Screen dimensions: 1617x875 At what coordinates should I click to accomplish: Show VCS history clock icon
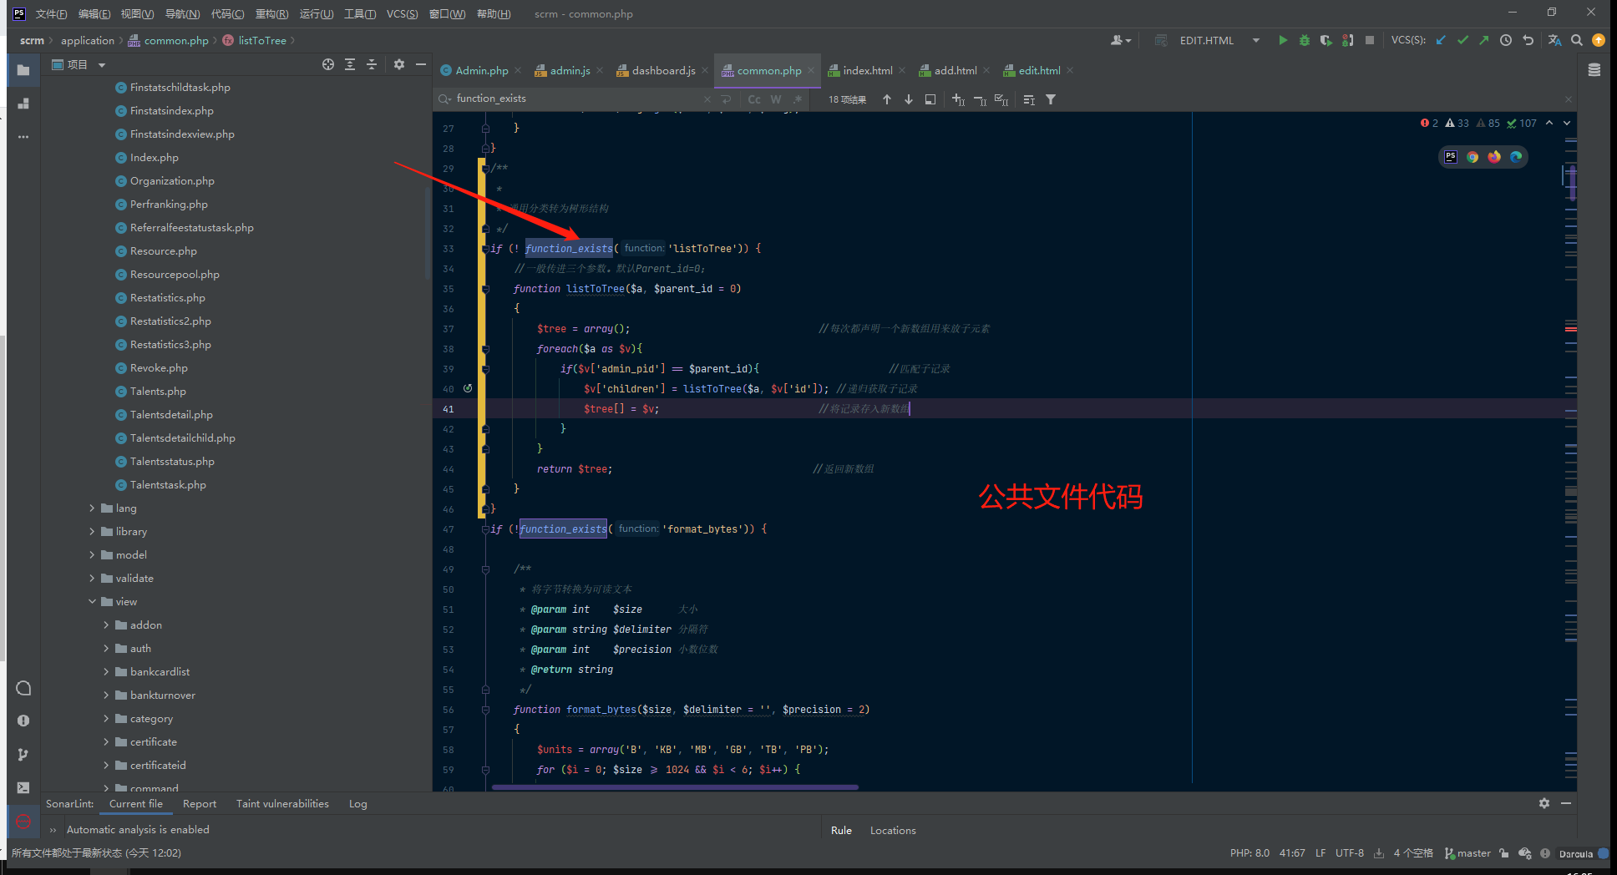(x=1506, y=40)
